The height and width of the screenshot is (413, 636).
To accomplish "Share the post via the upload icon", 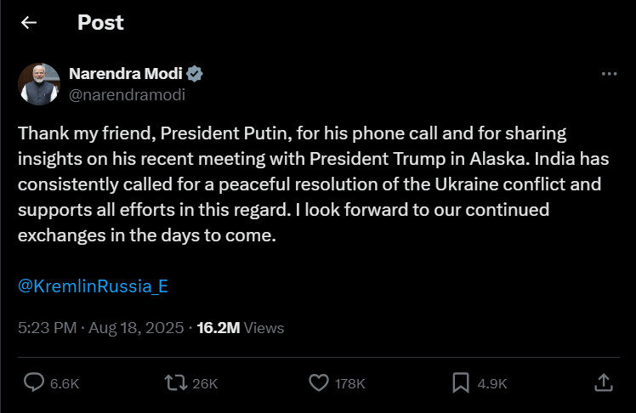I will click(x=603, y=383).
